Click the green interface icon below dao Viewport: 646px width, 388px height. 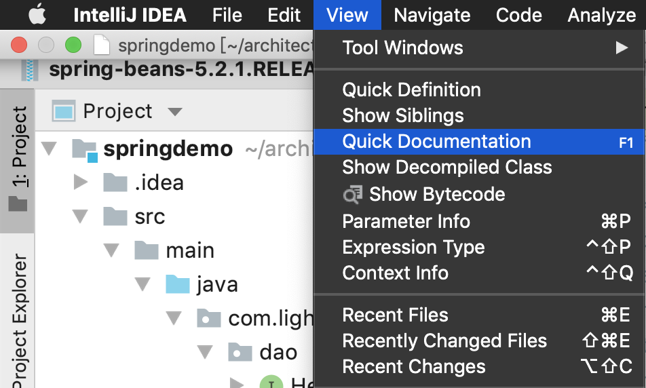(271, 382)
